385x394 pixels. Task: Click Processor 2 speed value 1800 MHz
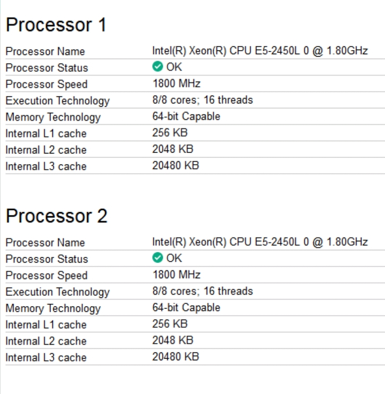(x=177, y=275)
